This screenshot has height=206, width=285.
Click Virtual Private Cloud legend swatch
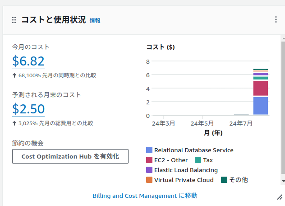(149, 180)
